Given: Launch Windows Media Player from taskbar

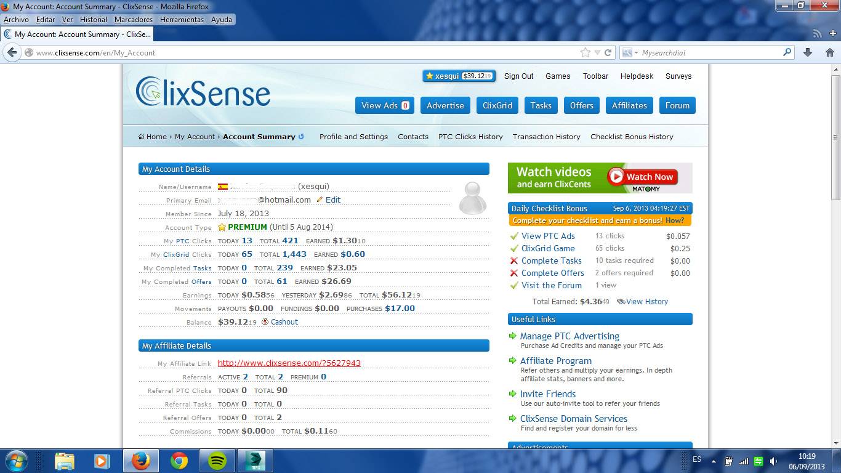Looking at the screenshot, I should point(102,461).
